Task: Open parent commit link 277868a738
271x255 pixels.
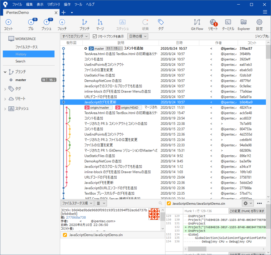Action: [x=76, y=217]
